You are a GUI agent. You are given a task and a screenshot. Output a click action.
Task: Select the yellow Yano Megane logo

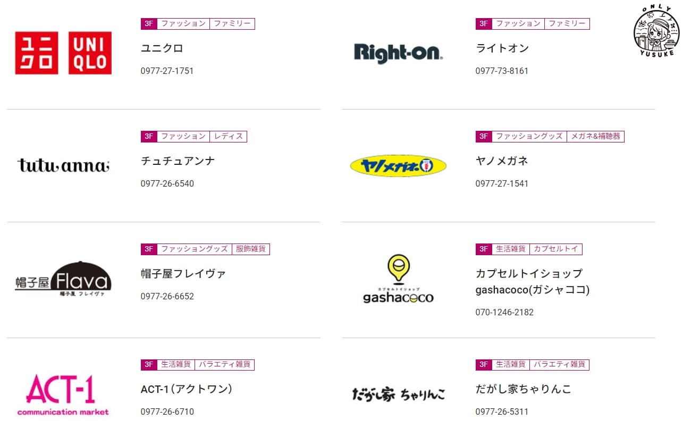click(398, 166)
